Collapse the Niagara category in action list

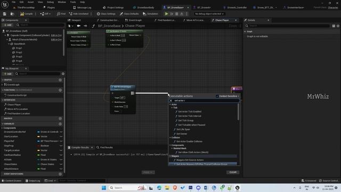[x=170, y=156]
